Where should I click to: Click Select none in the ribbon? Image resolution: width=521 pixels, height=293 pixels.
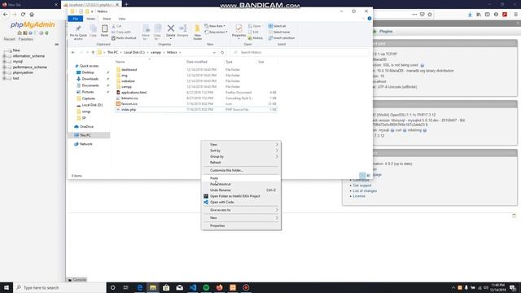click(279, 32)
